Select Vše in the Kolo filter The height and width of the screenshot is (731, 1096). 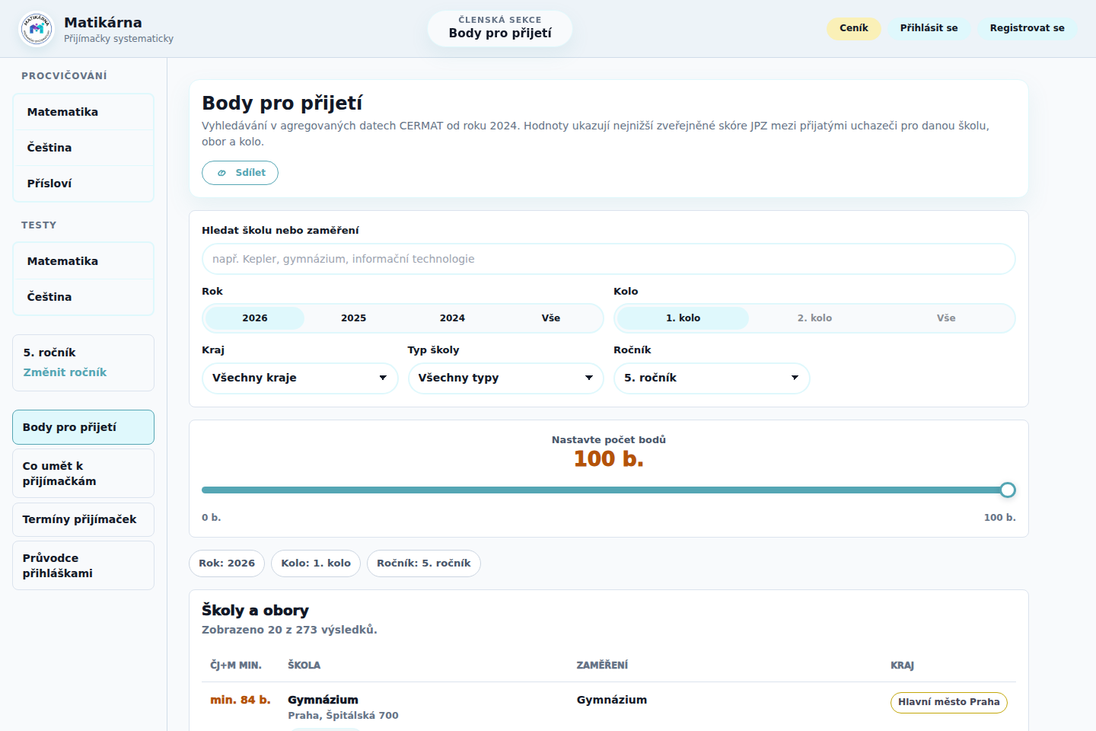coord(946,318)
